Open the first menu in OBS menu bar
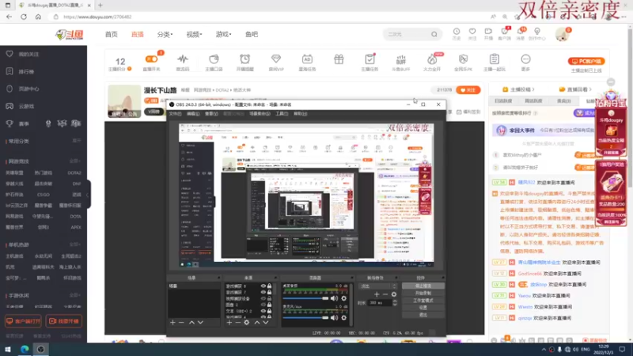The width and height of the screenshot is (633, 356). [x=175, y=114]
